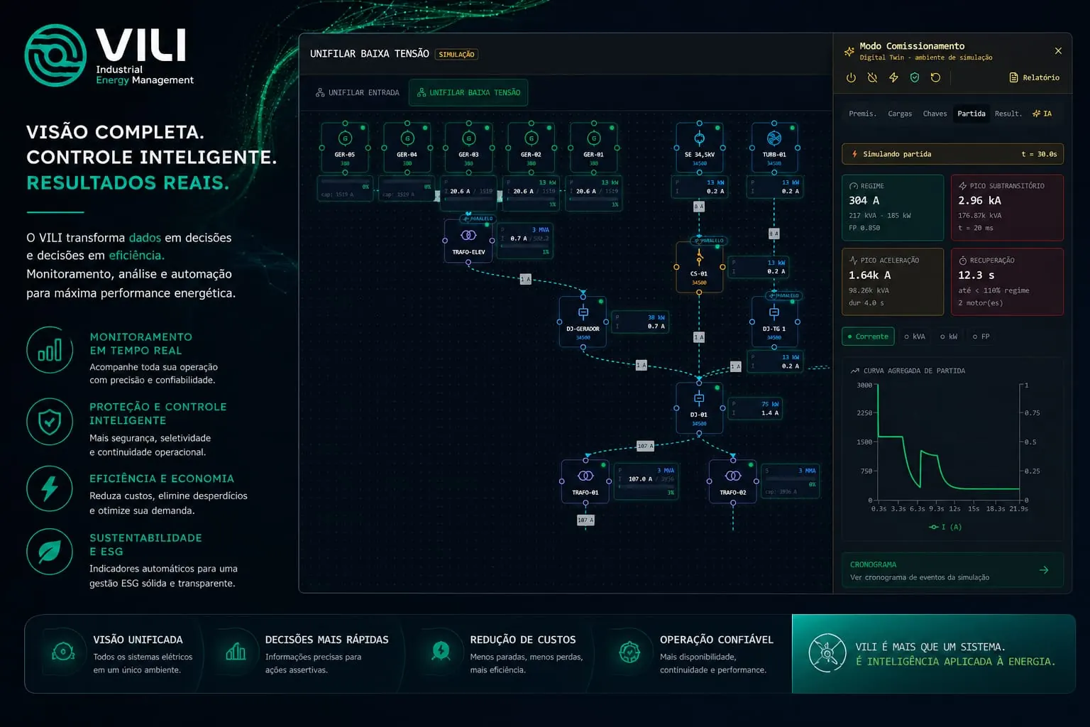This screenshot has height=727, width=1090.
Task: Click the Pico Aceleração 1.64k A card
Action: tap(893, 281)
